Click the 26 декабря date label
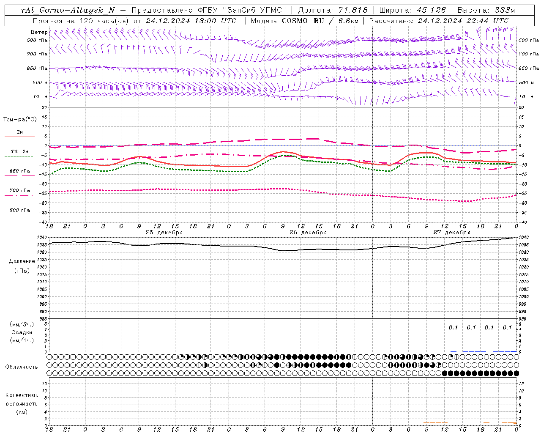This screenshot has width=541, height=433. [x=308, y=233]
